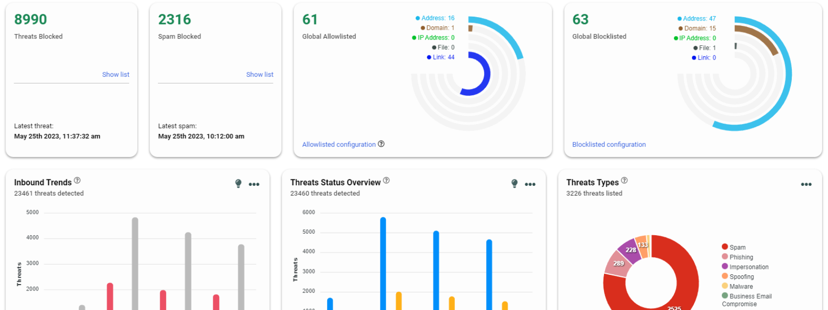Click the dark blue Link arc in Allowlisted chart
The image size is (828, 310).
pos(487,73)
